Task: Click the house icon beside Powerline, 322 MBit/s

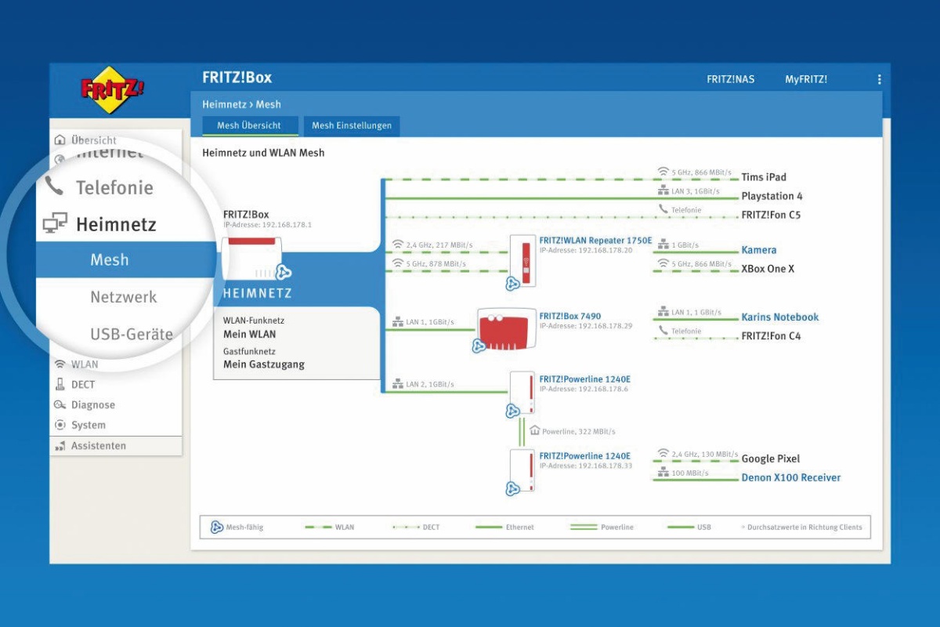Action: (535, 430)
